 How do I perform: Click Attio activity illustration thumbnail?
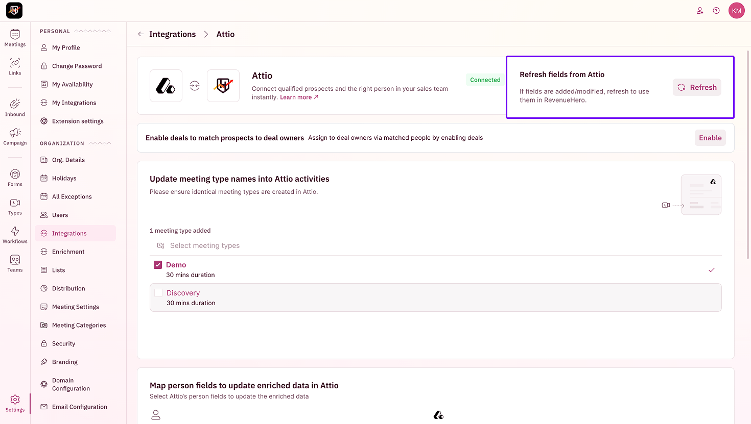pyautogui.click(x=701, y=194)
